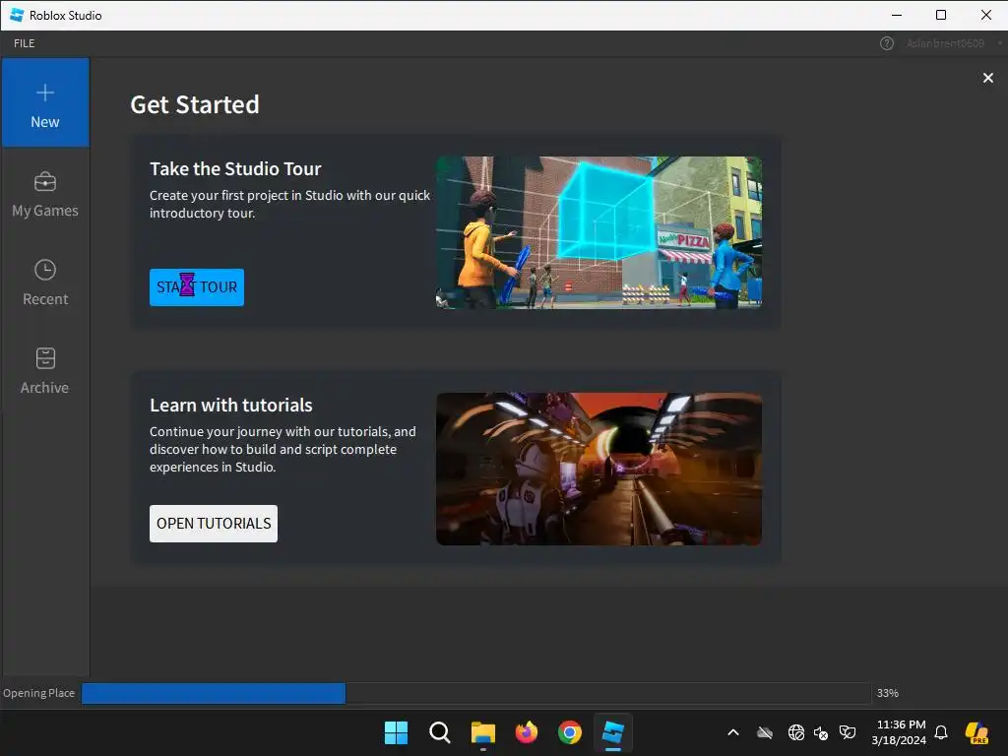The width and height of the screenshot is (1008, 756).
Task: Open the account username dropdown
Action: tap(953, 43)
